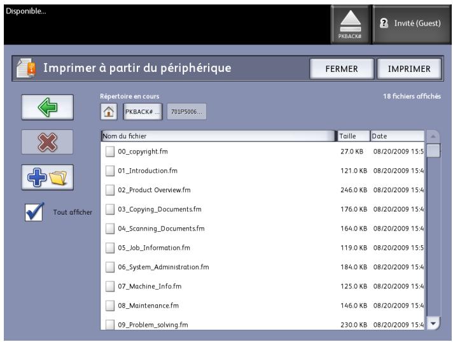Image resolution: width=453 pixels, height=342 pixels.
Task: Click the 27.0 KB size cell
Action: [352, 152]
